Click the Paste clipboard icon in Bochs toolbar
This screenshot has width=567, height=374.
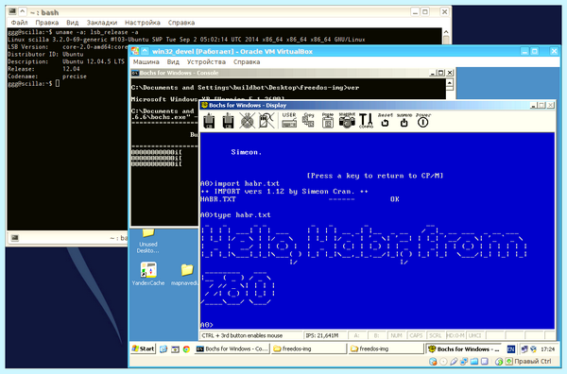328,120
